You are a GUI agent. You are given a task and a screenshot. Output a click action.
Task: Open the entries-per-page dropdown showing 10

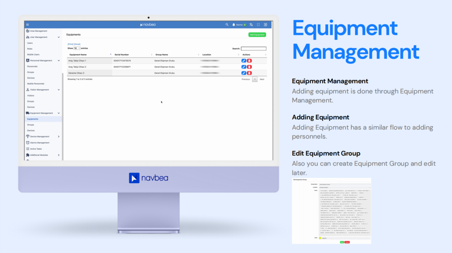[77, 48]
